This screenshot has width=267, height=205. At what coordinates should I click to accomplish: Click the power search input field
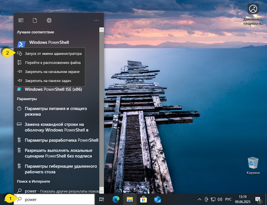[x=54, y=199]
